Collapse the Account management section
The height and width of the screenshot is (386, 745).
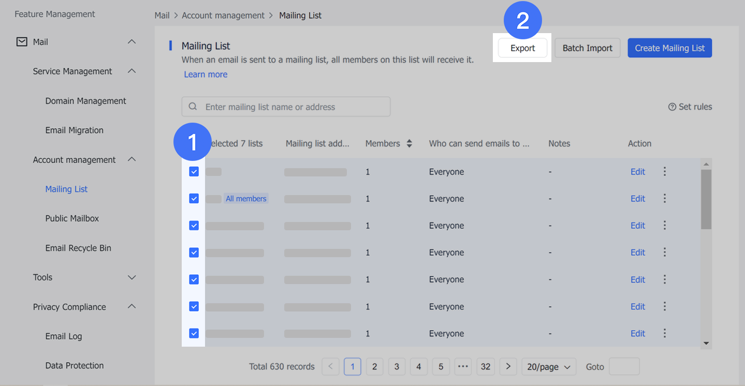pyautogui.click(x=132, y=159)
